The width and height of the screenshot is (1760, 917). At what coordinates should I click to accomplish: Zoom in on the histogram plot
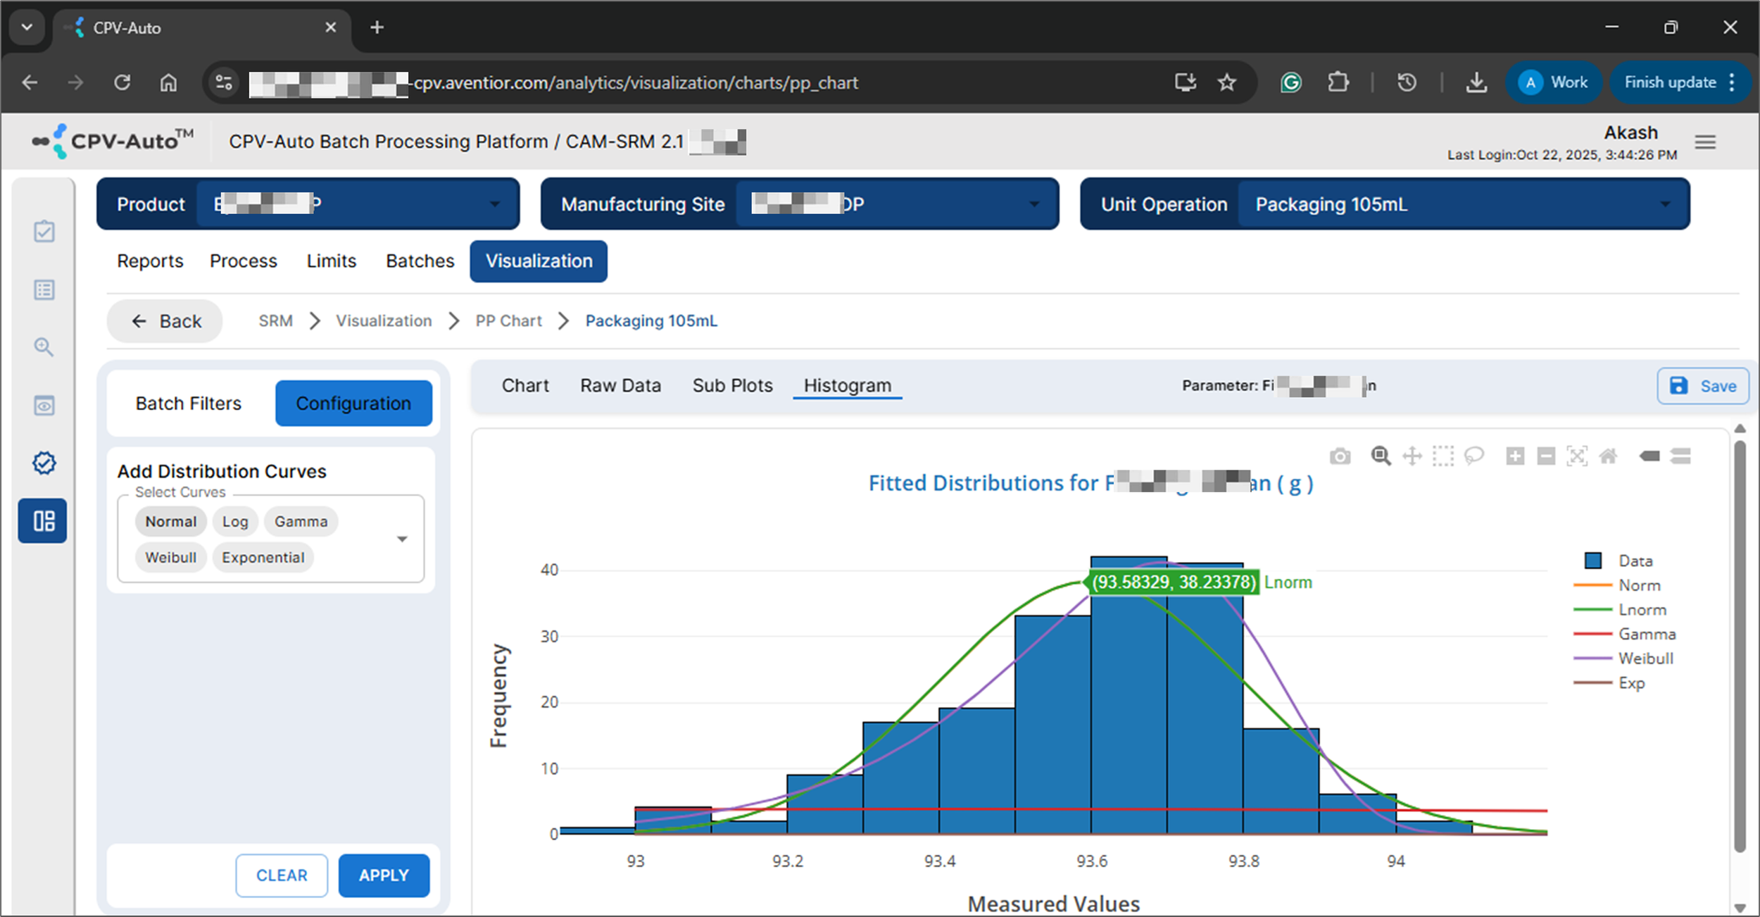coord(1515,456)
